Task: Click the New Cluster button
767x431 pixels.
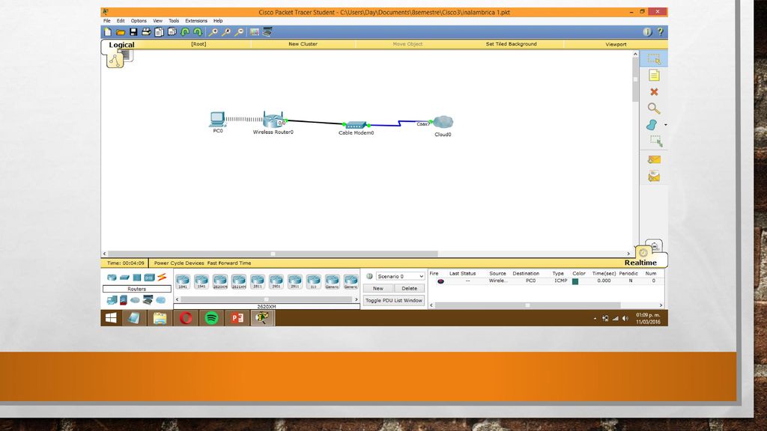Action: [x=303, y=44]
